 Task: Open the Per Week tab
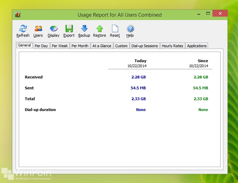[59, 46]
